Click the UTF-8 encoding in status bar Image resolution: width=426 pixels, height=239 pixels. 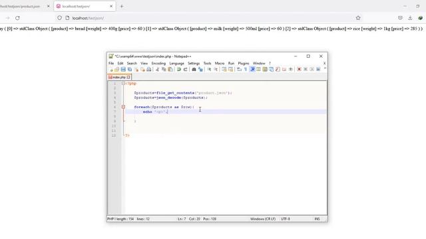tap(286, 219)
